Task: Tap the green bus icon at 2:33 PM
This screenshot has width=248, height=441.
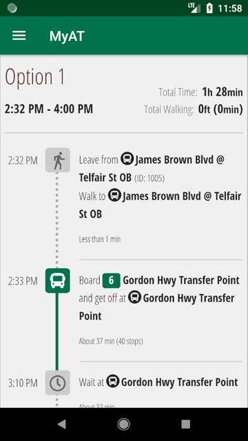Action: (58, 280)
